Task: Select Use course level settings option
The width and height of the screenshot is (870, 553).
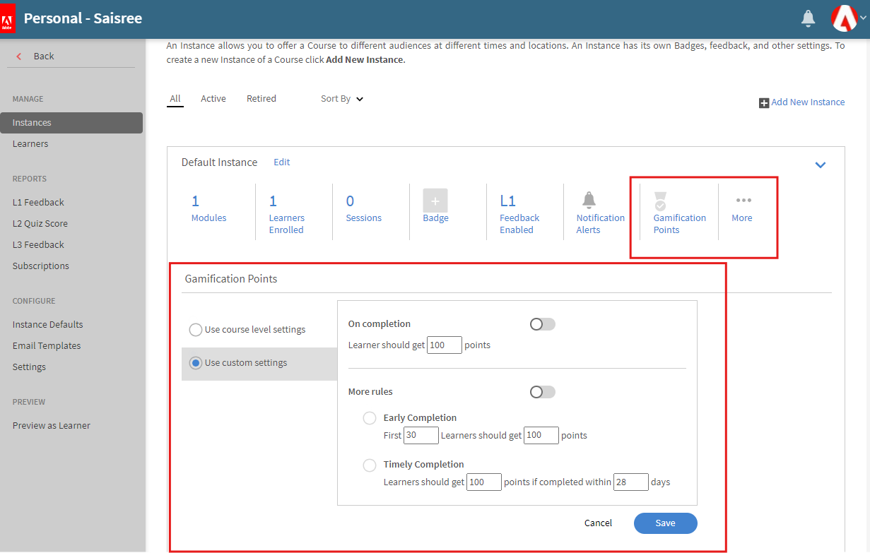Action: (x=196, y=330)
